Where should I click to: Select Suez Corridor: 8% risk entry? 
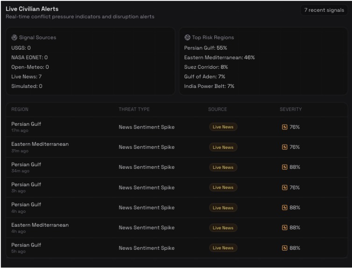coord(206,67)
